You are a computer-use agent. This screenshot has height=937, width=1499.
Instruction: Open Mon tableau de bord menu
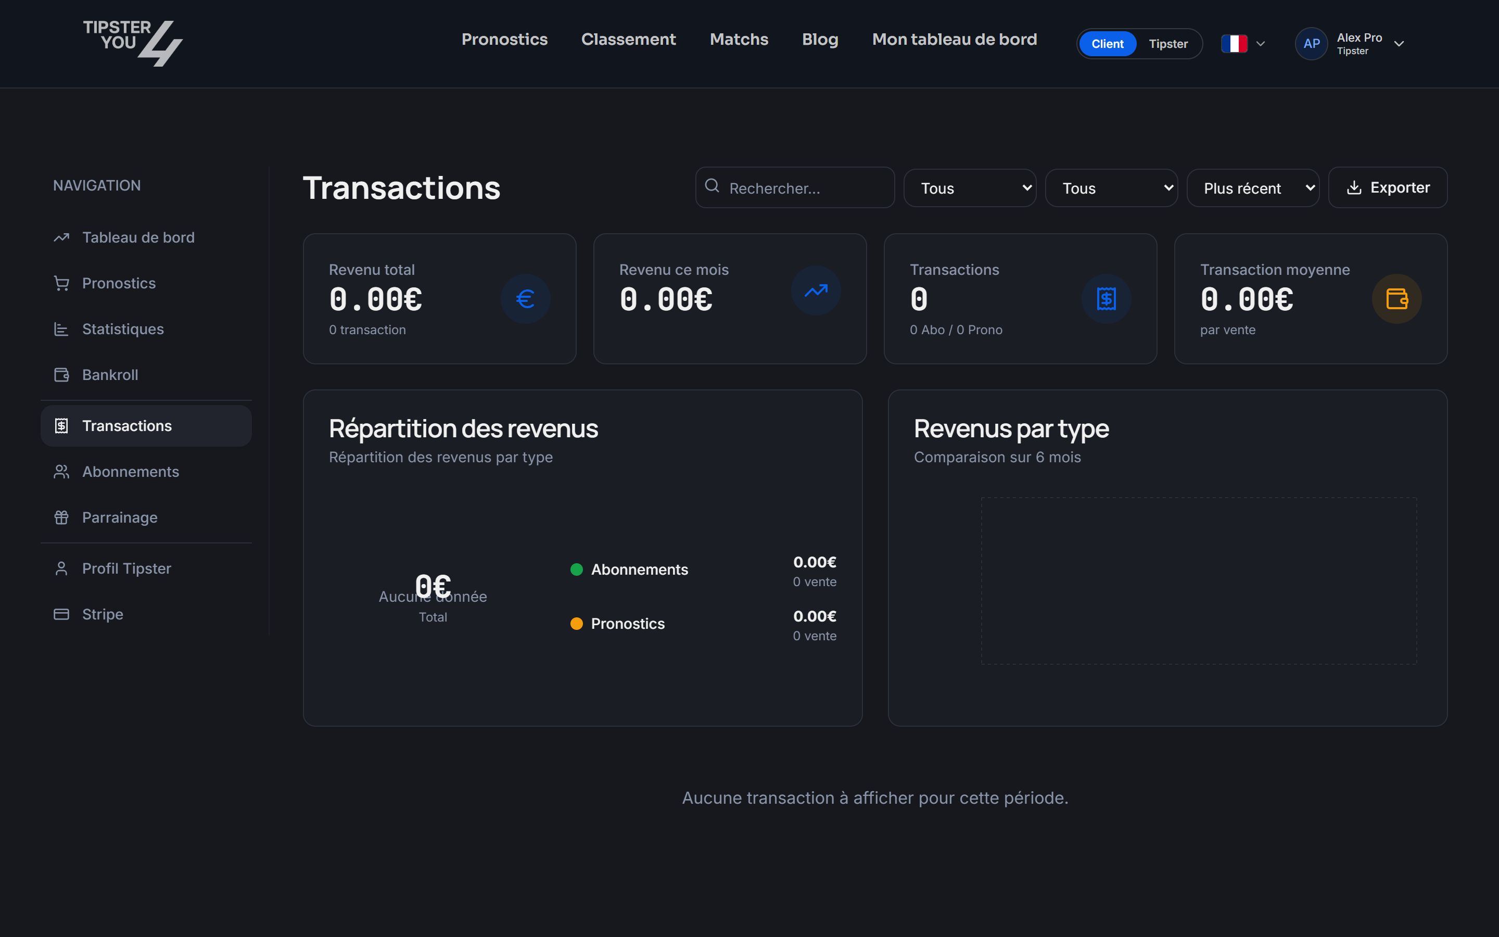pos(955,39)
